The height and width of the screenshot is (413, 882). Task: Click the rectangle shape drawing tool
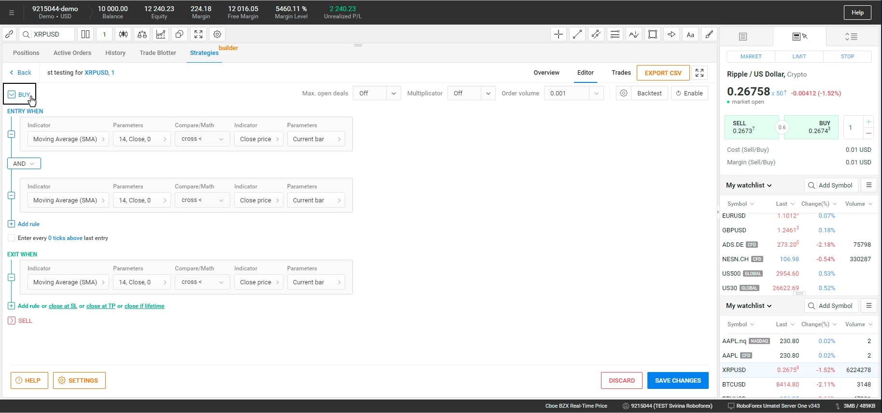653,34
